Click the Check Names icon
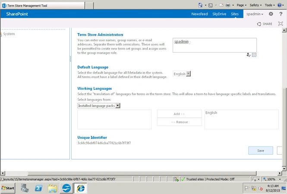287x194 pixels. point(249,55)
